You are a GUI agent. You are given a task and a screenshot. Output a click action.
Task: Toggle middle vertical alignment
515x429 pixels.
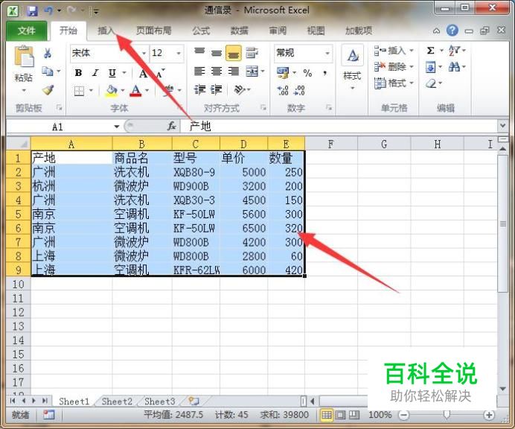[217, 53]
